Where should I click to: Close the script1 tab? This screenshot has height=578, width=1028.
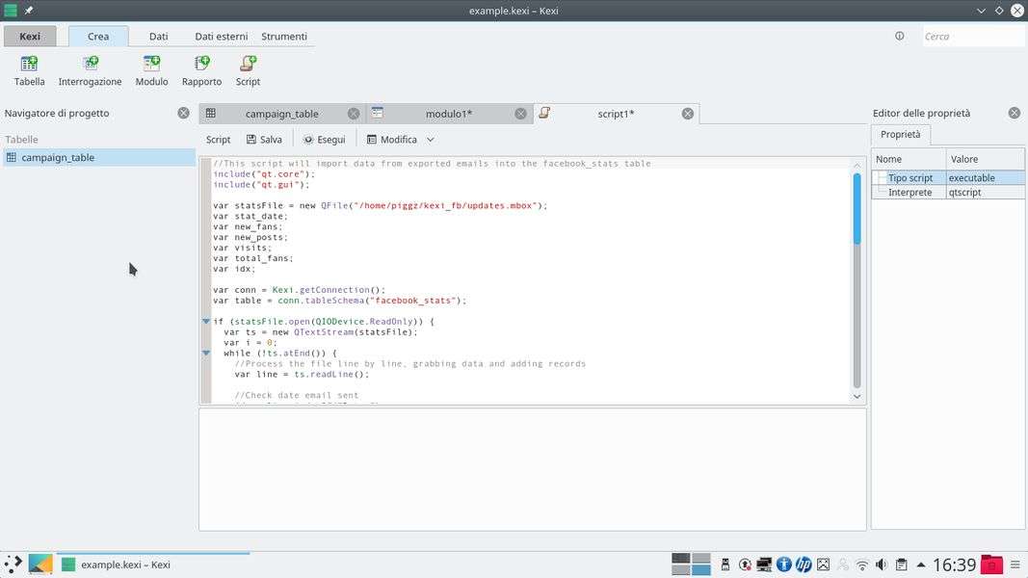point(688,114)
